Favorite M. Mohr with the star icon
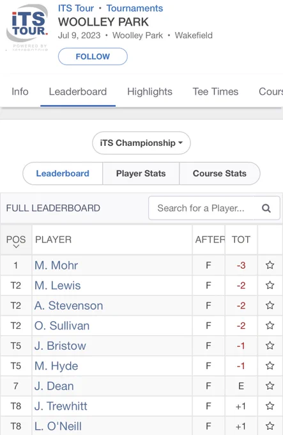This screenshot has width=283, height=435. 270,265
